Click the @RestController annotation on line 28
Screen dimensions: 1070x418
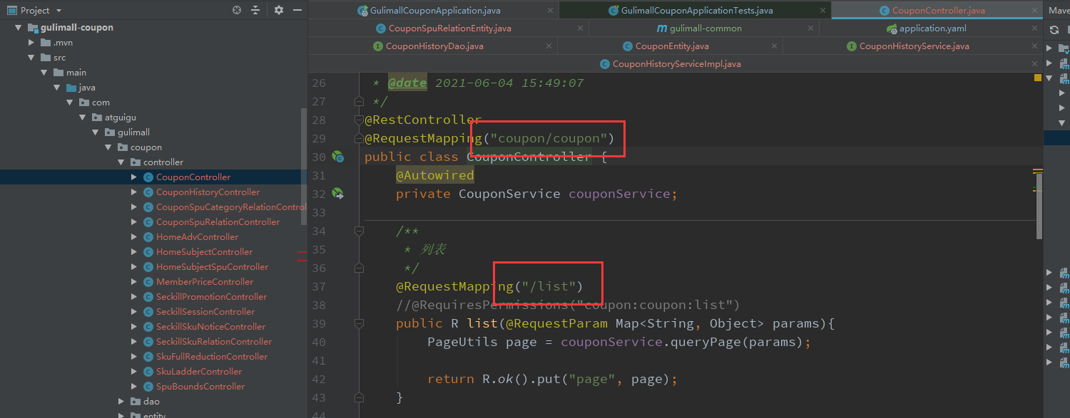[423, 120]
